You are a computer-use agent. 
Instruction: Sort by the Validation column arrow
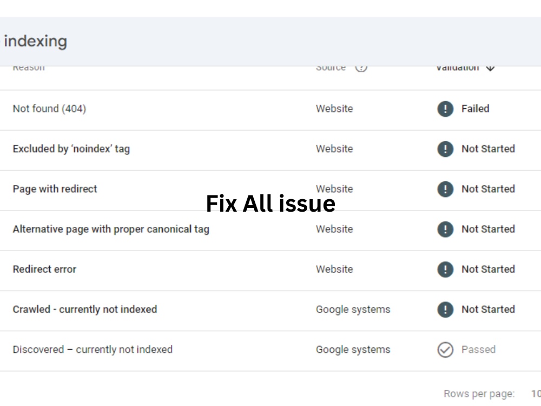click(490, 68)
